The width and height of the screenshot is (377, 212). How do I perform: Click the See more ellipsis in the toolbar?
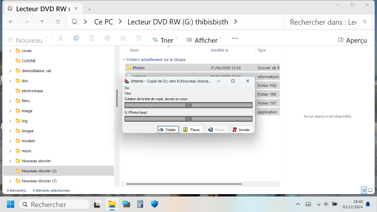(x=235, y=38)
